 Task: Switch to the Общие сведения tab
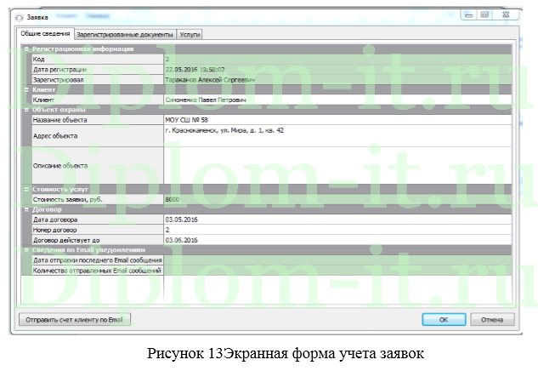(x=45, y=34)
